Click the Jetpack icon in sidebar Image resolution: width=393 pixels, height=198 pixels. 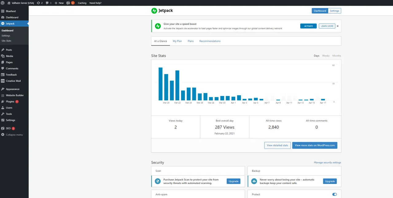[3, 23]
